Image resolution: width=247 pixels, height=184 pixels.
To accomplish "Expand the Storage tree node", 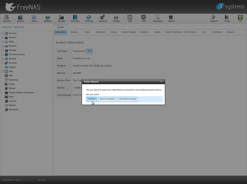I will pyautogui.click(x=3, y=50).
